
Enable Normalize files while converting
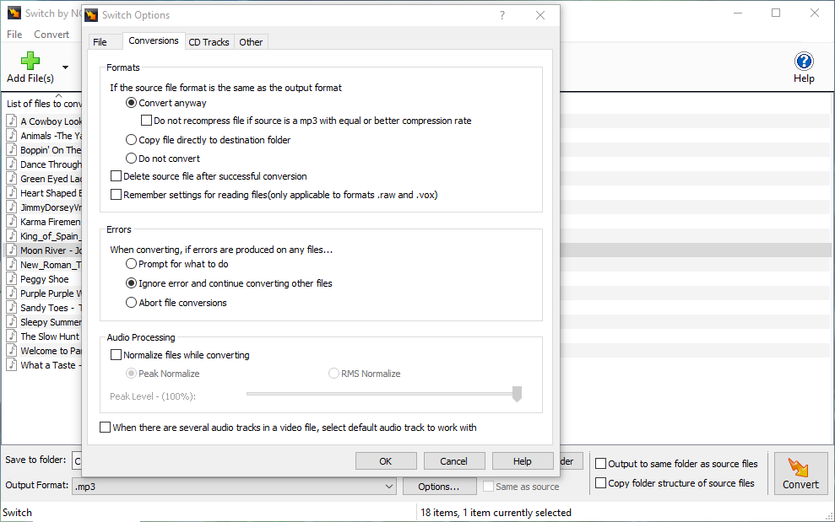coord(116,355)
